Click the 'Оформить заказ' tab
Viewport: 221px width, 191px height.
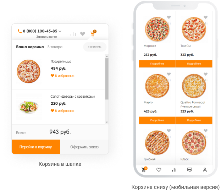pos(84,147)
